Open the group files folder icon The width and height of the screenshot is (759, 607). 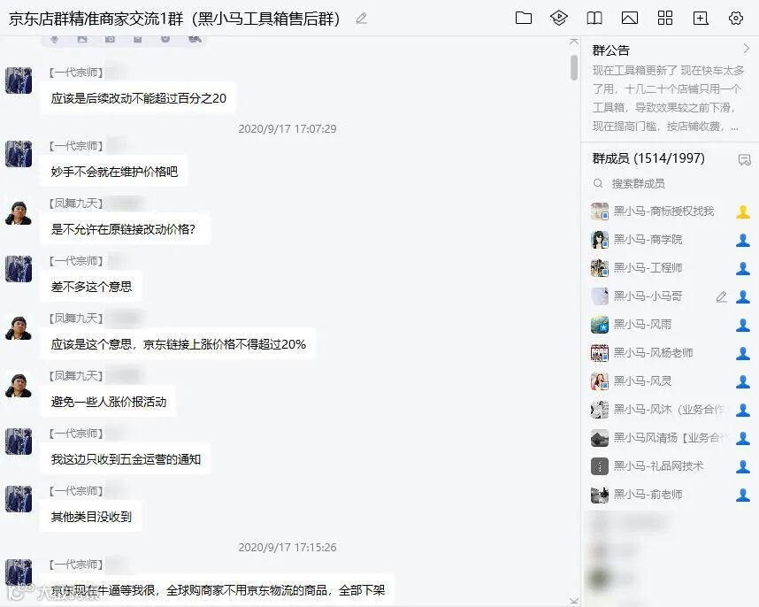point(524,19)
